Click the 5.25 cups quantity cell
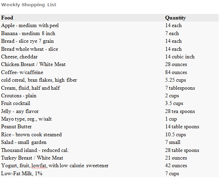The width and height of the screenshot is (219, 178). click(176, 80)
